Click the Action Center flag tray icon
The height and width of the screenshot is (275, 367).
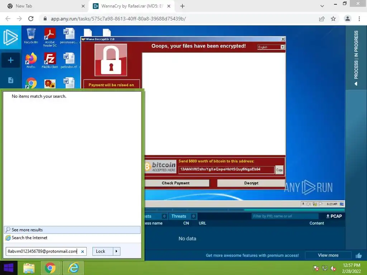point(316,268)
